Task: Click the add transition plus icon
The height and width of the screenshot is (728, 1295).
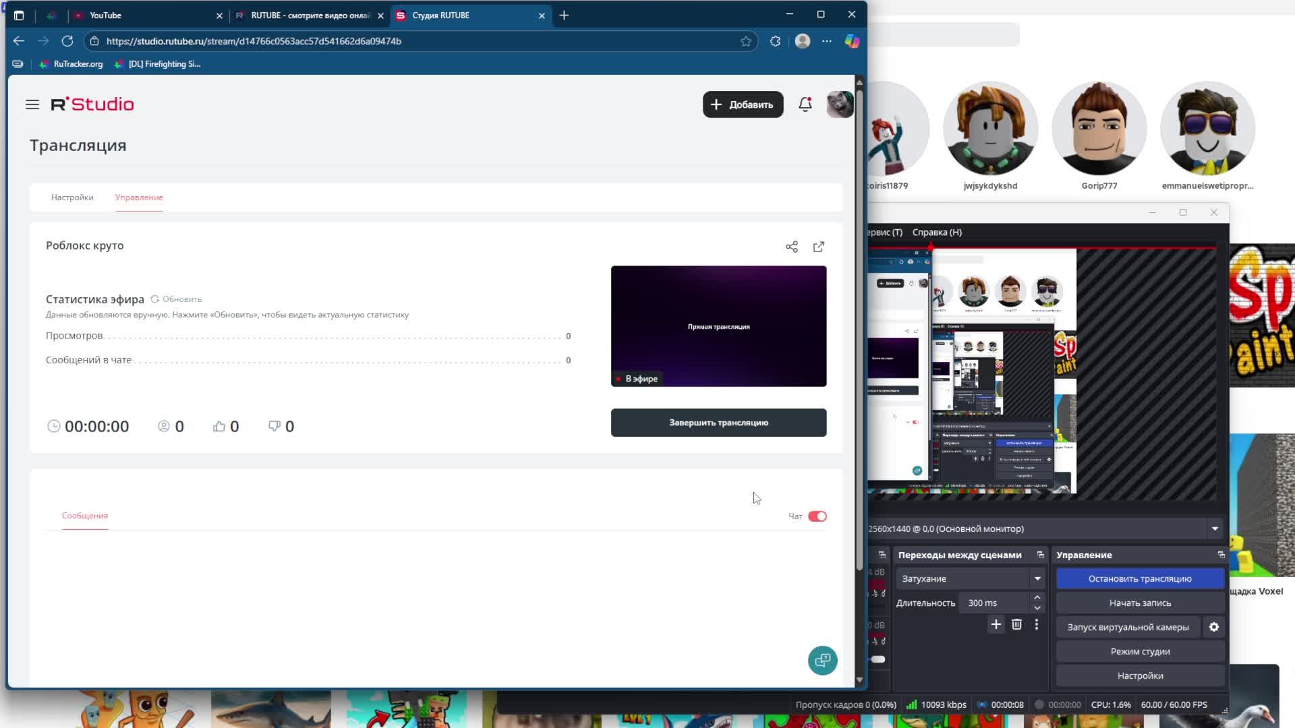Action: (996, 625)
